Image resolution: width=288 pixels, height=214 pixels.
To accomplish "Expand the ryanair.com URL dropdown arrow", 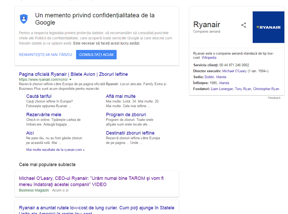I will point(70,80).
